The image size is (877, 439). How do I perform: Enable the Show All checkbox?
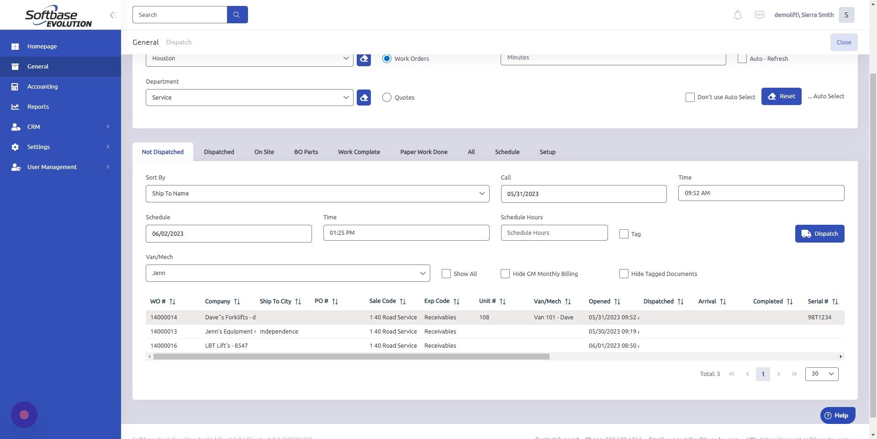(446, 273)
